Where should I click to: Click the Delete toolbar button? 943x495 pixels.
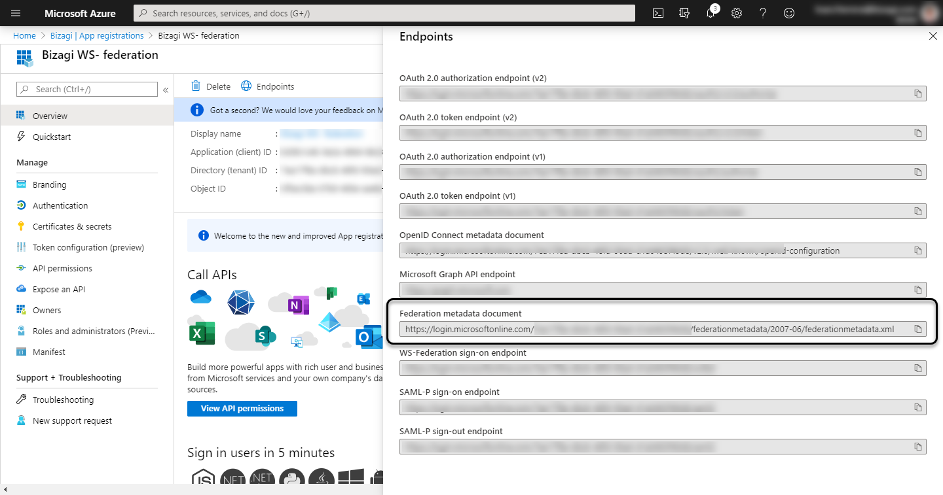(x=211, y=86)
